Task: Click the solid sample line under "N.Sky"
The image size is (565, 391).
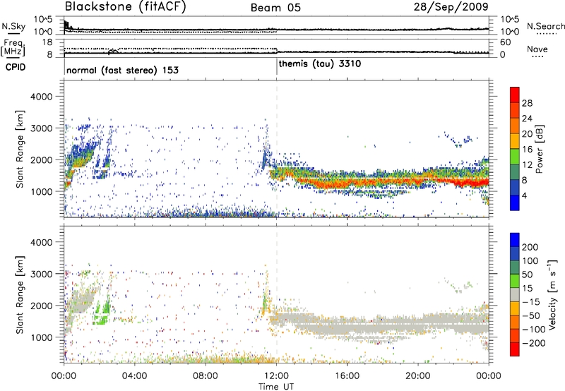Action: [13, 33]
